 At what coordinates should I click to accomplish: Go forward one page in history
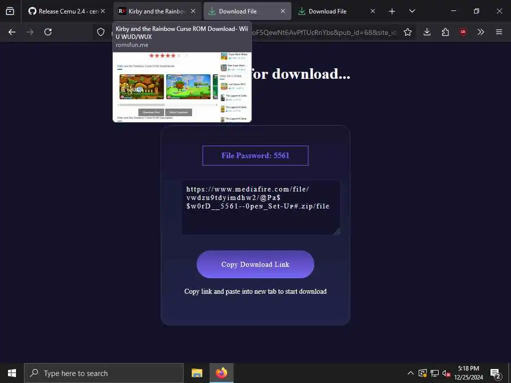point(30,32)
